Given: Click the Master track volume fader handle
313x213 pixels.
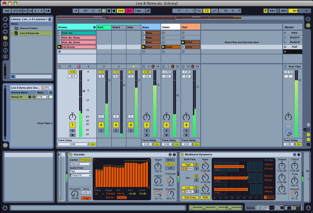Looking at the screenshot, I should [299, 80].
